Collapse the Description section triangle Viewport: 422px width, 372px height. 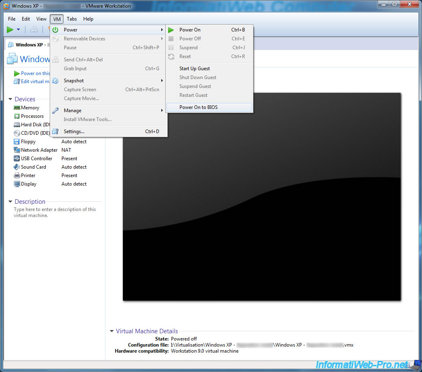pyautogui.click(x=10, y=201)
